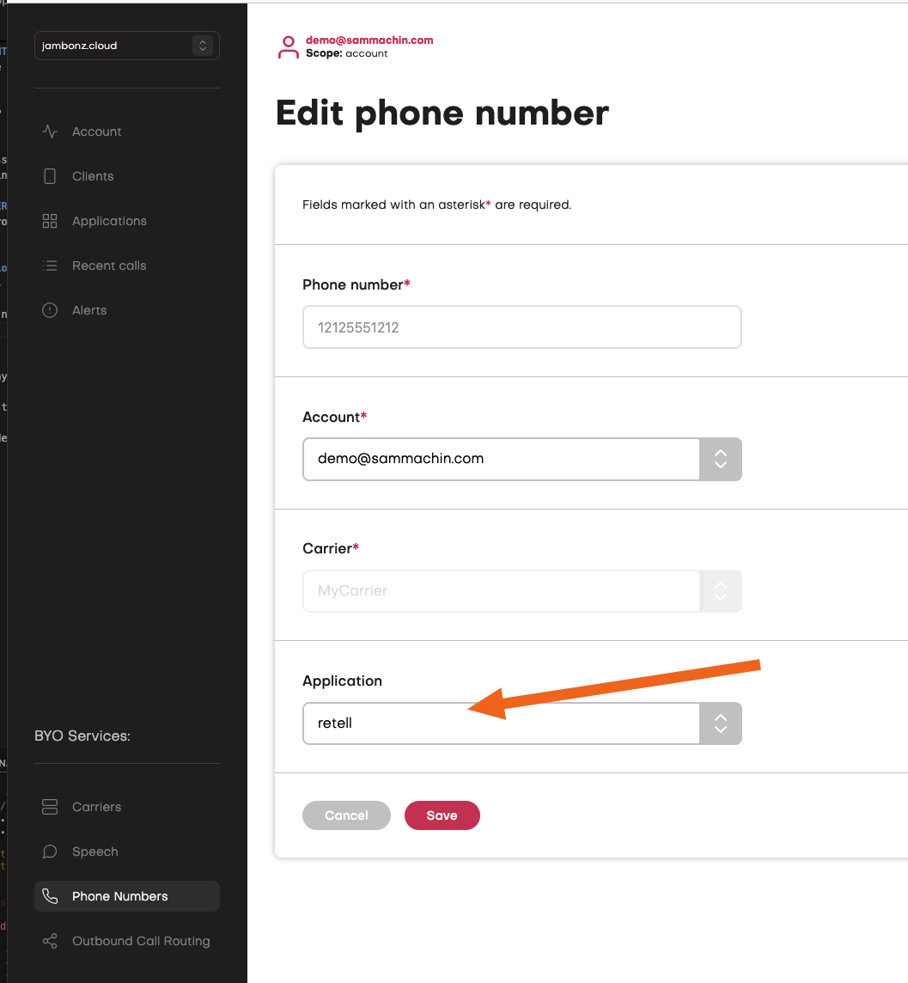Screen dimensions: 908x983
Task: Click the user profile avatar icon
Action: pos(288,47)
